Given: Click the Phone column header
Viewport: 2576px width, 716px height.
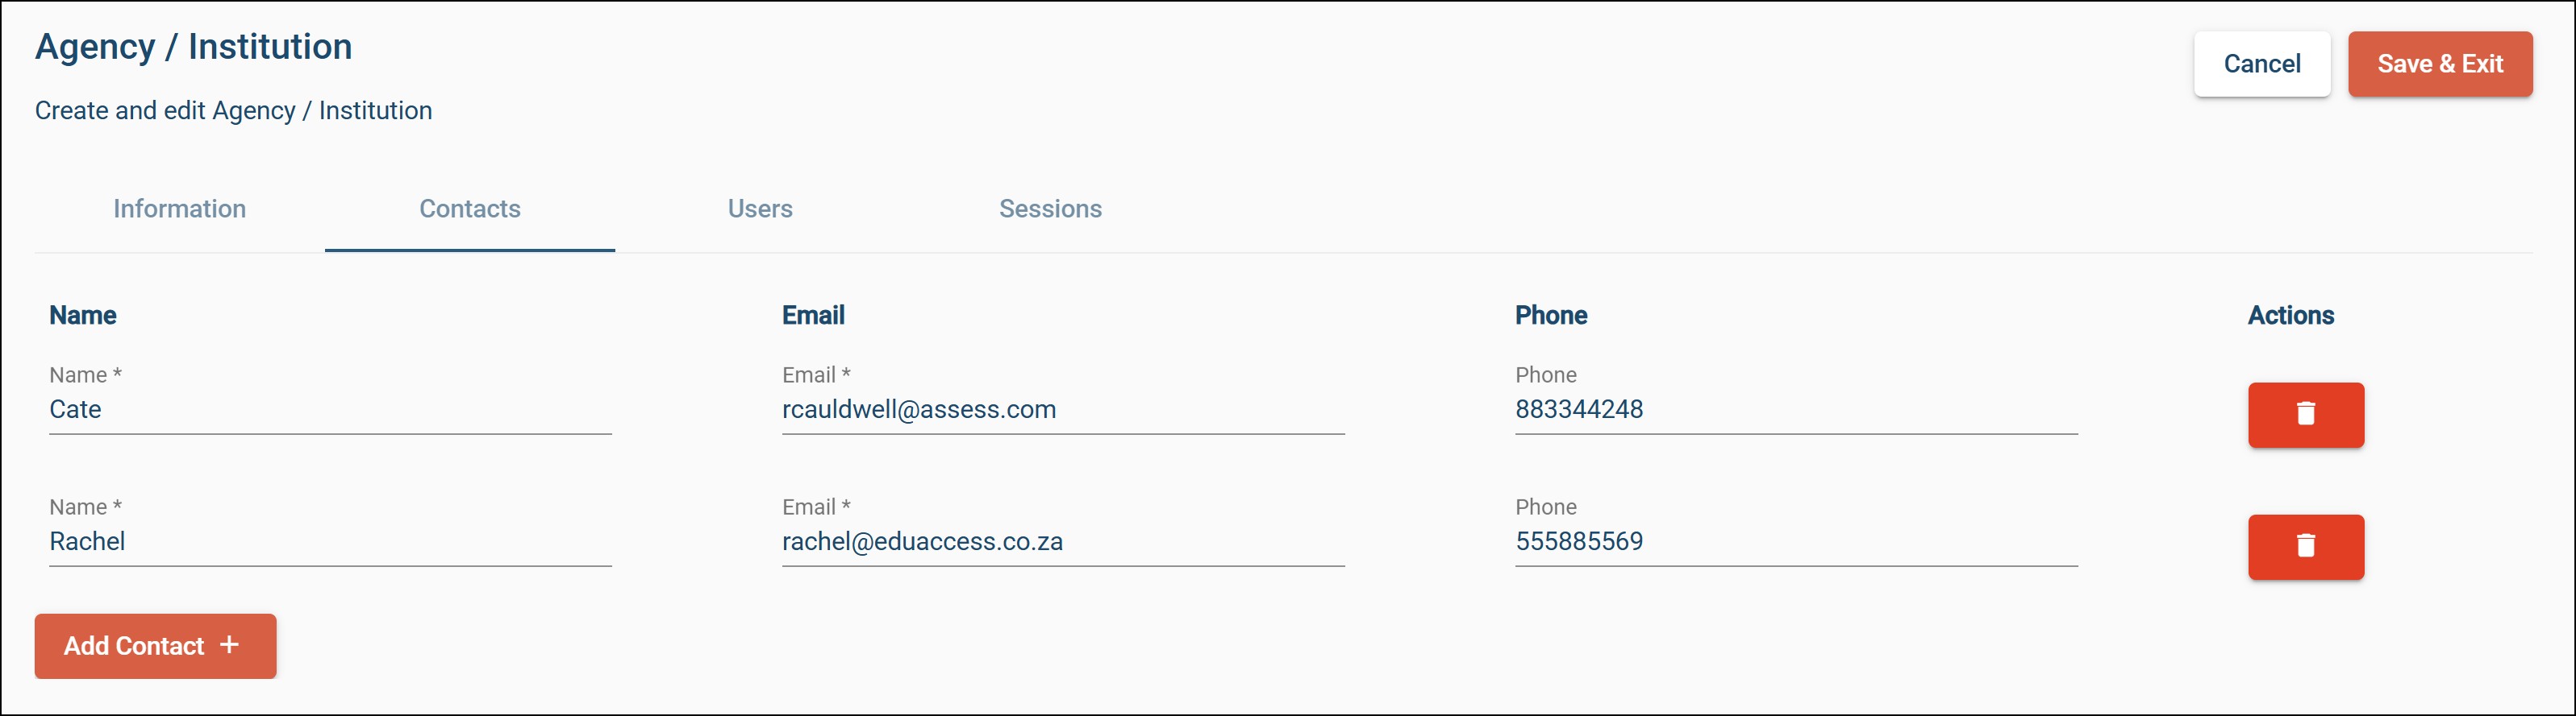Looking at the screenshot, I should pos(1550,316).
